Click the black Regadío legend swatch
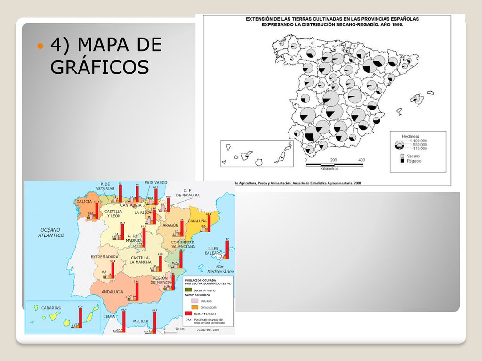Image resolution: width=482 pixels, height=361 pixels. [x=402, y=161]
